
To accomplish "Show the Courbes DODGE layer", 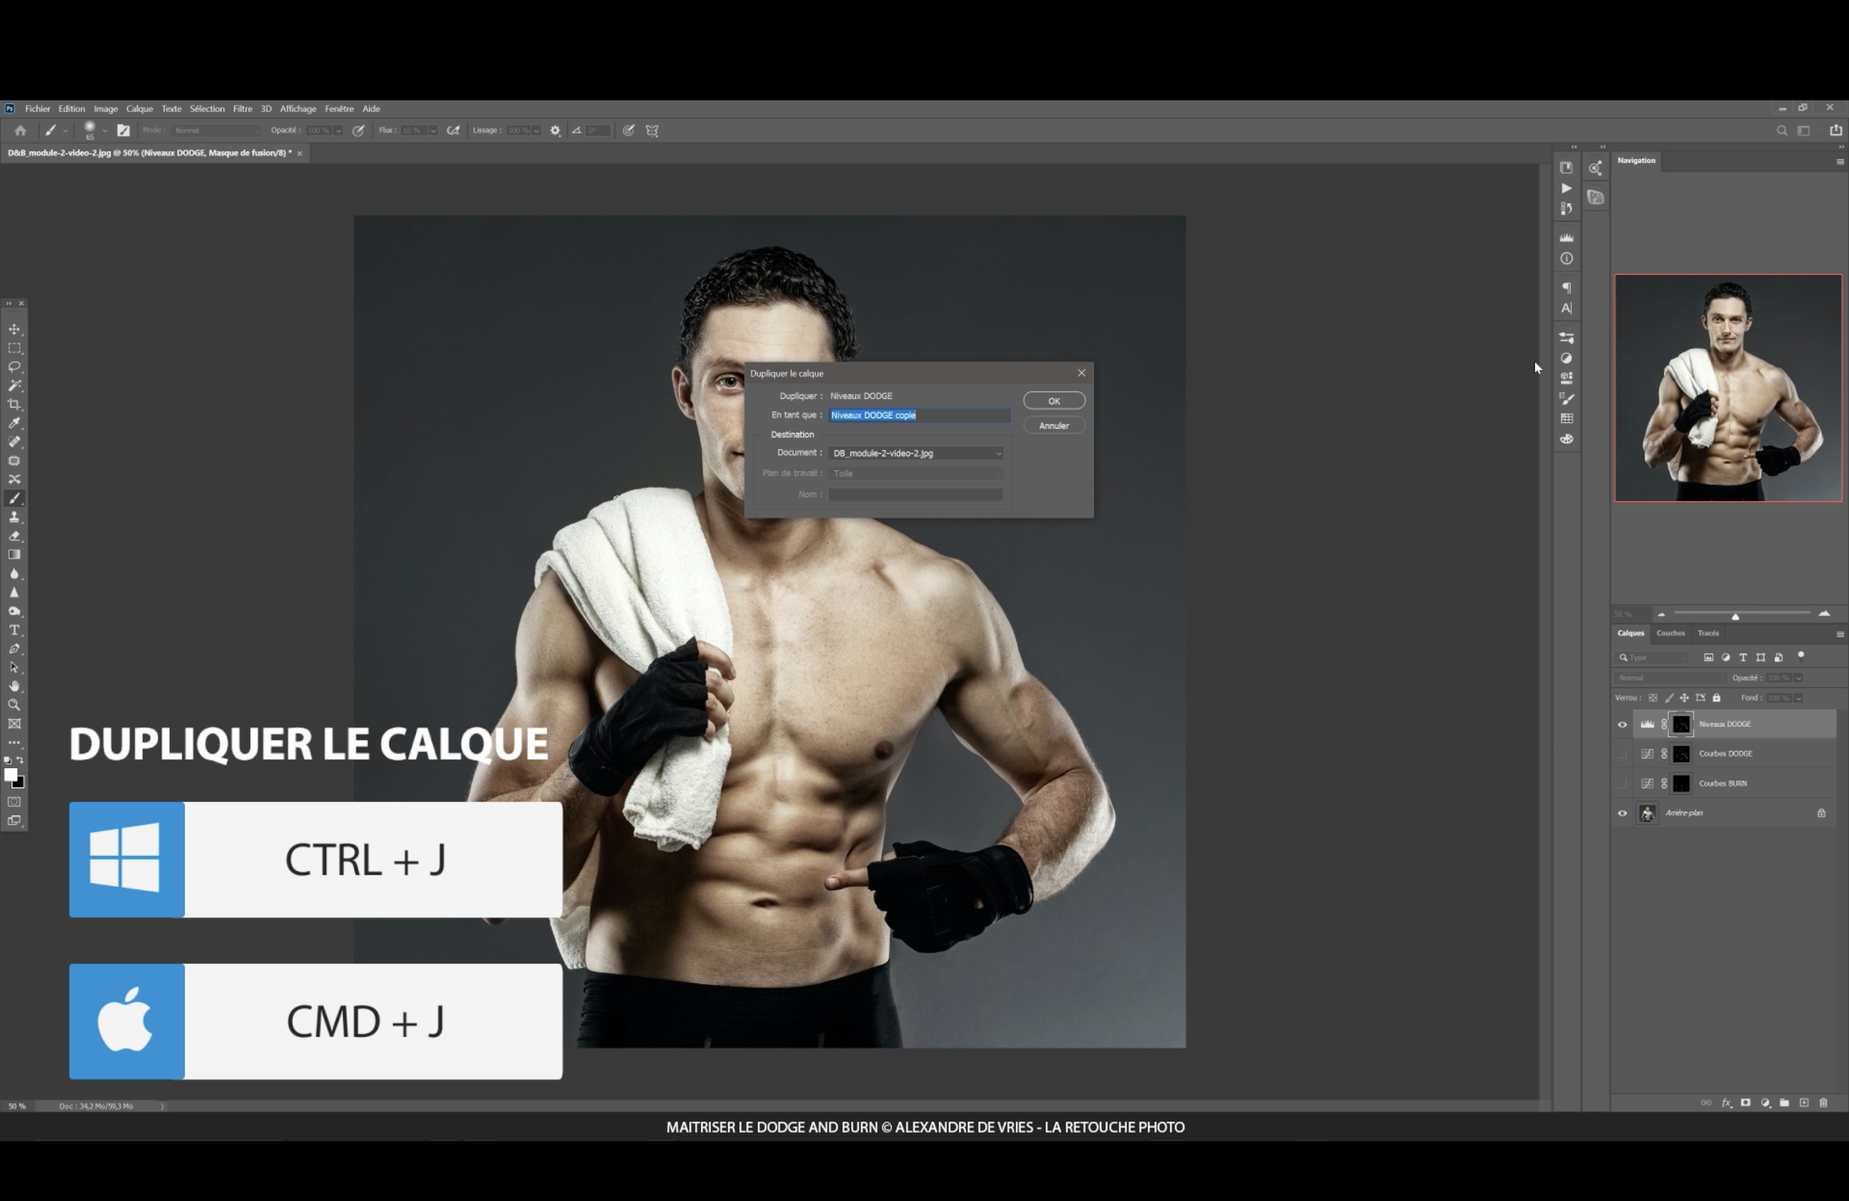I will click(x=1622, y=753).
